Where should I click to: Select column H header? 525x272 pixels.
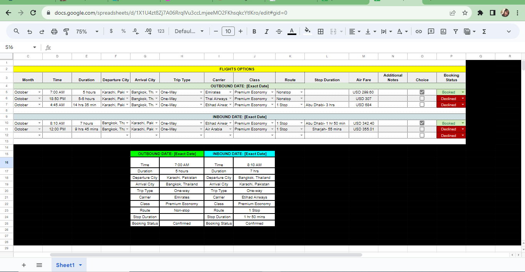point(182,57)
